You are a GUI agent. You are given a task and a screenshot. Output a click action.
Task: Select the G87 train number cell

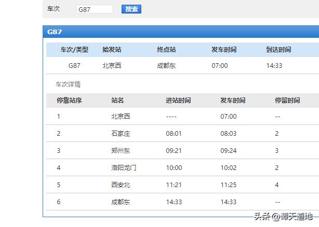click(74, 66)
